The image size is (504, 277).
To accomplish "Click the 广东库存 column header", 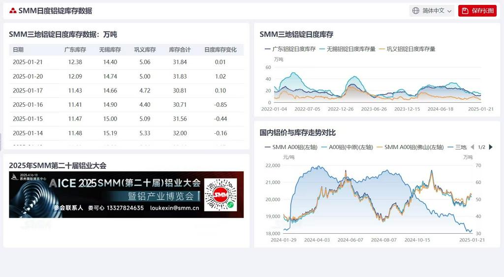I will point(75,50).
